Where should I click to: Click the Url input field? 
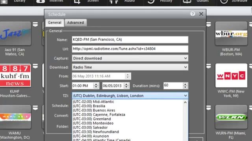tap(130, 49)
